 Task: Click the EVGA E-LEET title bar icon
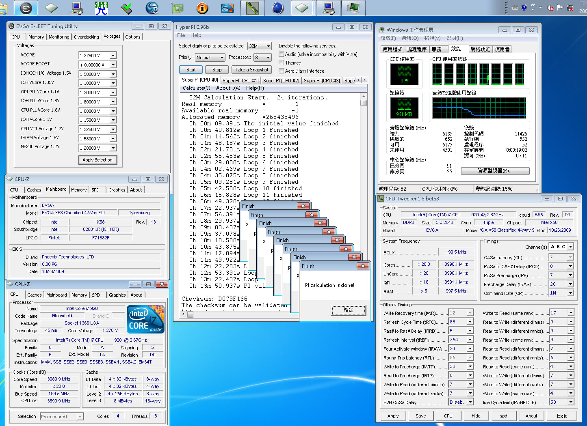click(11, 26)
